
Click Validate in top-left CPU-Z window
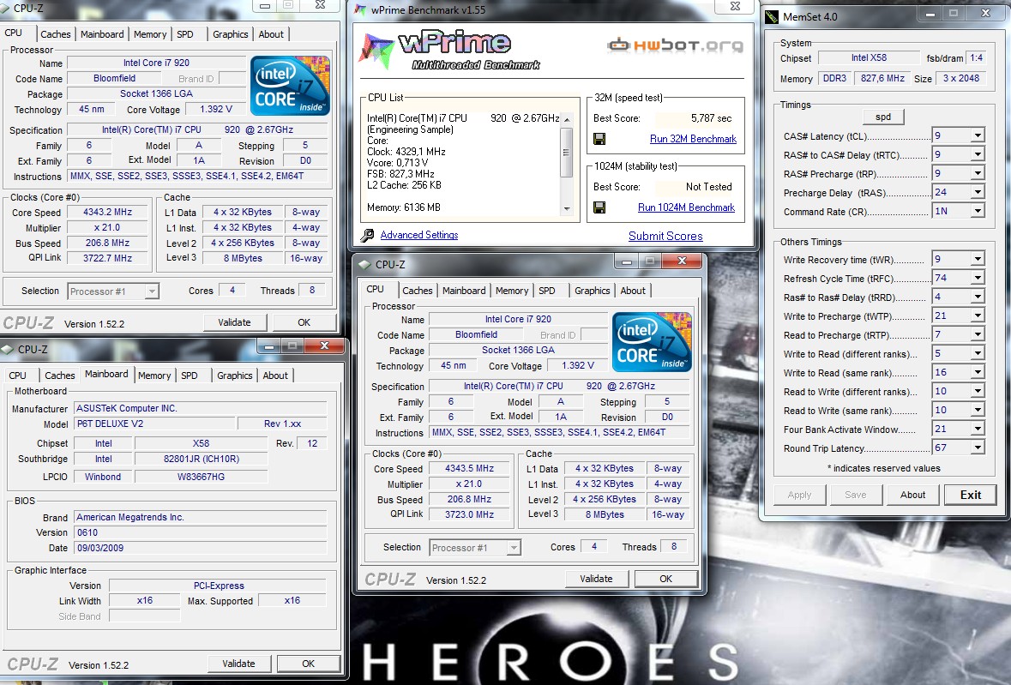click(235, 322)
